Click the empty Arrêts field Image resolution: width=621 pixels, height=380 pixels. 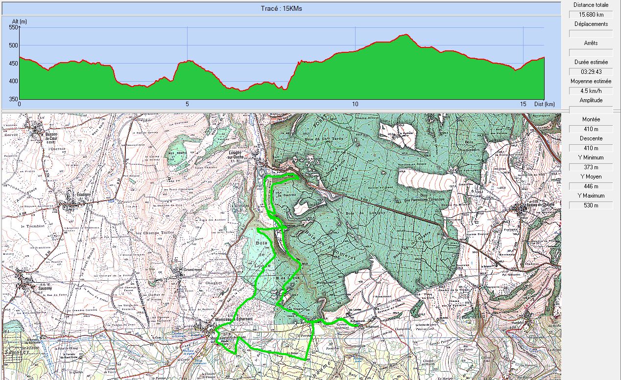pyautogui.click(x=591, y=53)
